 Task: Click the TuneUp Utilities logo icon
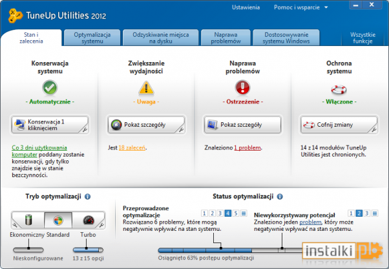point(15,16)
